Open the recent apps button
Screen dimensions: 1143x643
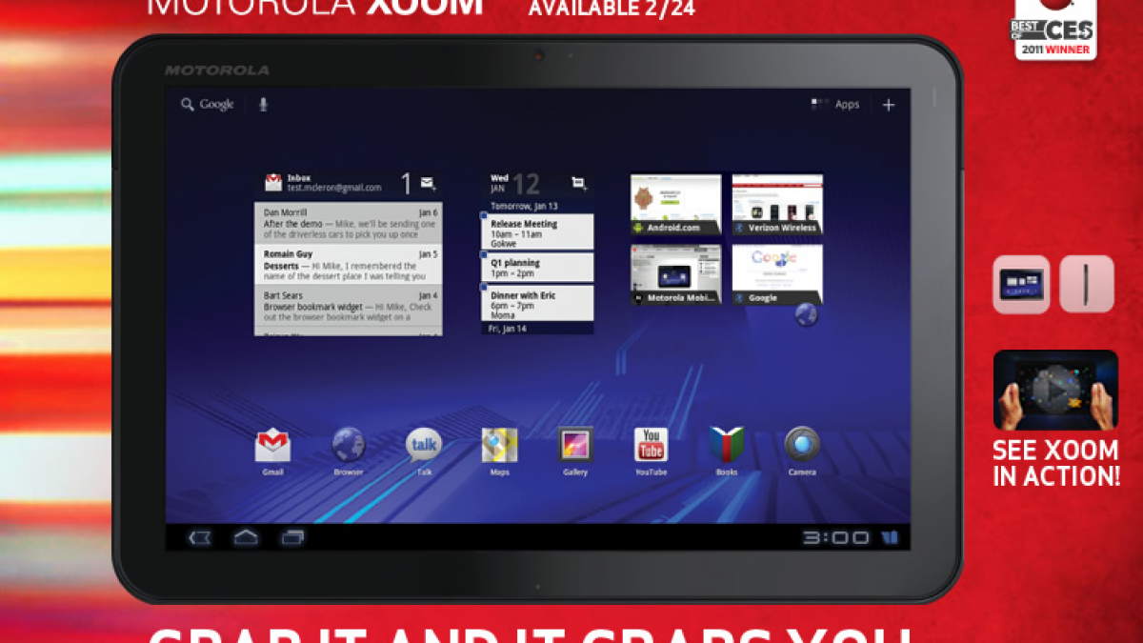tap(292, 537)
